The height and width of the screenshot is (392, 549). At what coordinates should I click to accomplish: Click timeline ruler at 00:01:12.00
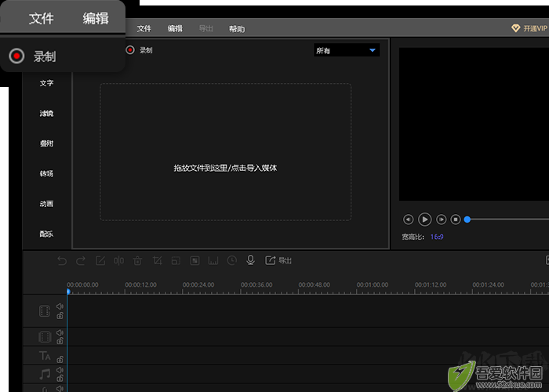coord(431,285)
